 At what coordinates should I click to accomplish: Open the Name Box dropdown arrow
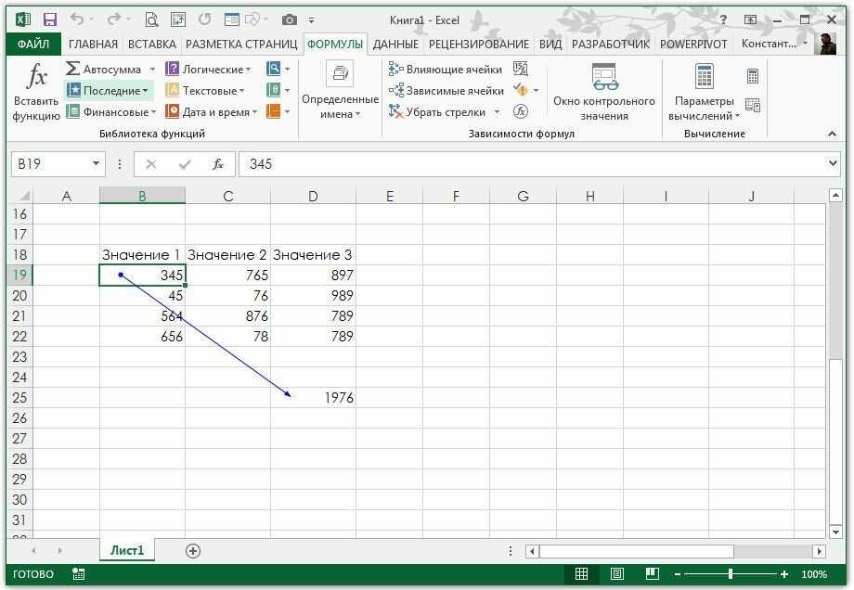click(96, 163)
